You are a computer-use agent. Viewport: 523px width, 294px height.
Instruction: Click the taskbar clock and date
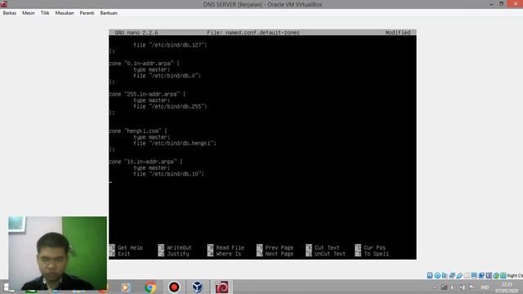click(507, 288)
